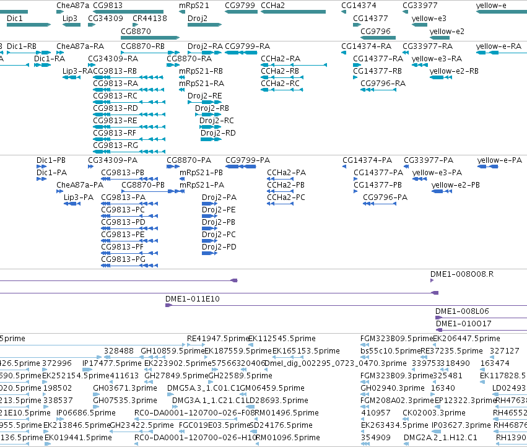Screen dimensions: 527x447
Task: Select protein CG34309-PA
Action: tap(113, 160)
